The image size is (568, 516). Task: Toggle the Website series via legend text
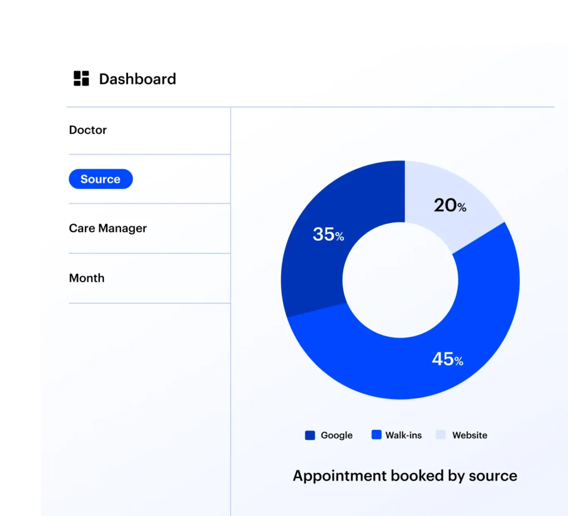coord(469,436)
